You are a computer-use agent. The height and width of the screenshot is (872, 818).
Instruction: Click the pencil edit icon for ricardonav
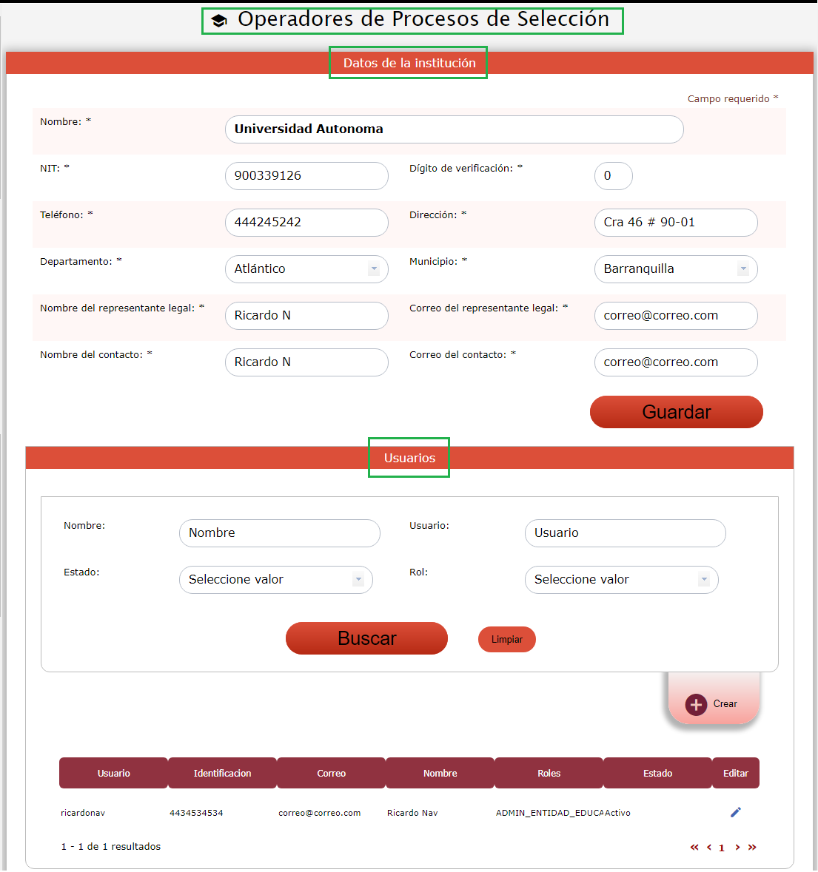click(x=735, y=812)
